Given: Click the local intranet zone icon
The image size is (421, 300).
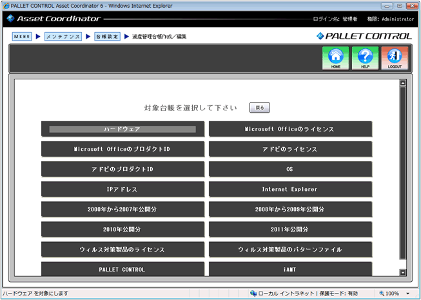Looking at the screenshot, I should 253,294.
